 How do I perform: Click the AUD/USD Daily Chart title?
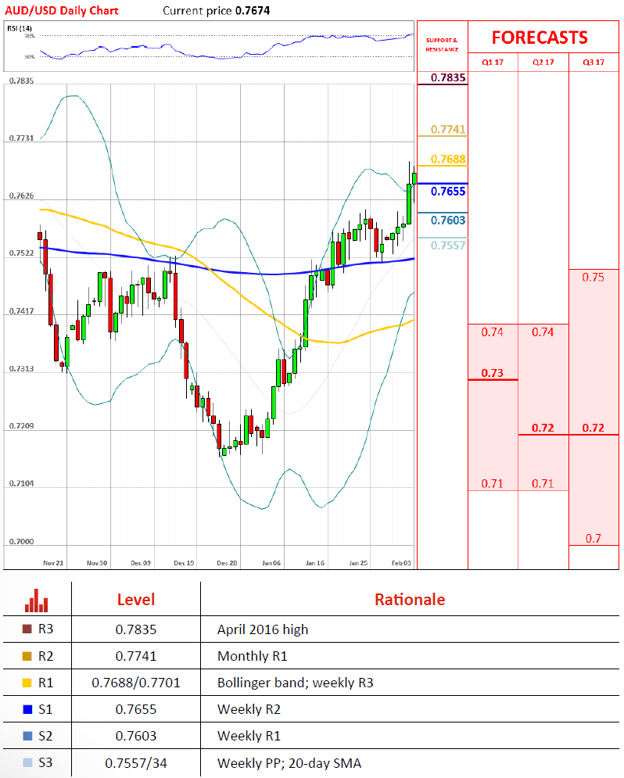pyautogui.click(x=62, y=10)
